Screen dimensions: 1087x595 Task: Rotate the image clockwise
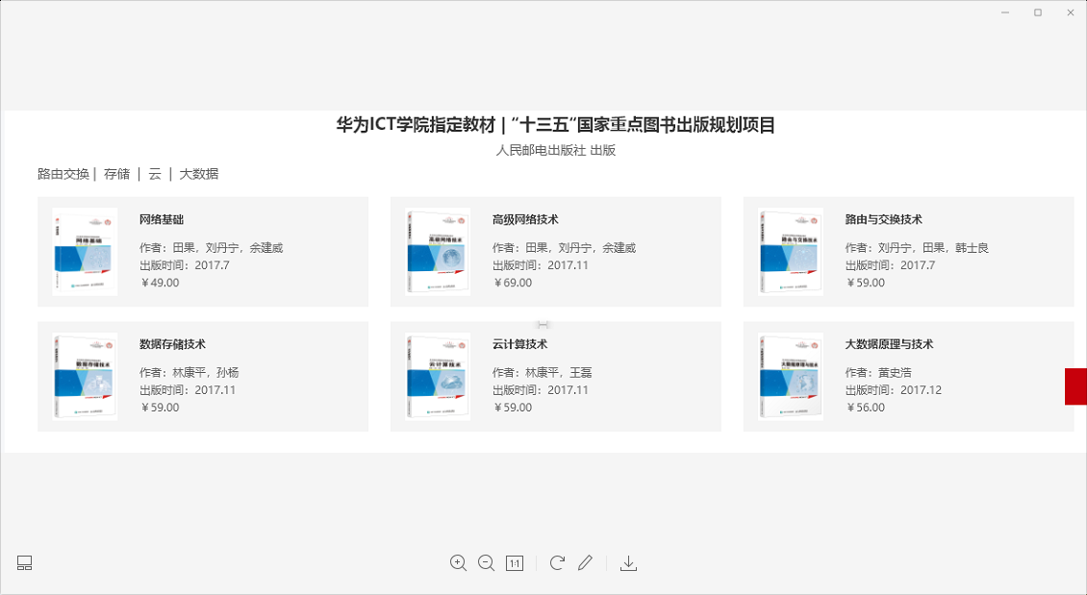click(557, 562)
